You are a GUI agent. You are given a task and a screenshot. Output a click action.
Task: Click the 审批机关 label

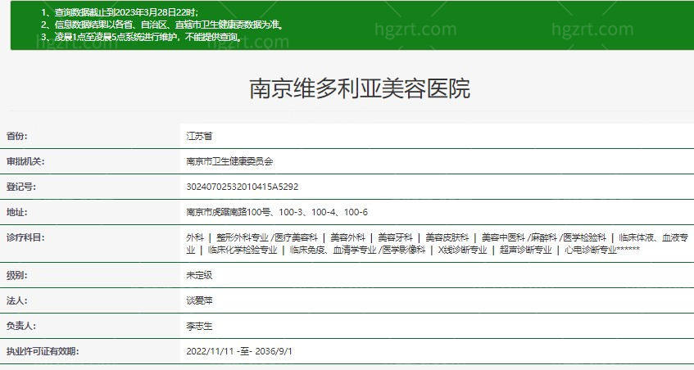pyautogui.click(x=25, y=161)
